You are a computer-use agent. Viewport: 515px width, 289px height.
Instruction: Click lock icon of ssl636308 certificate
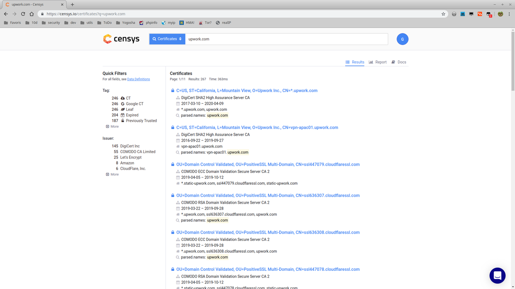pos(173,232)
